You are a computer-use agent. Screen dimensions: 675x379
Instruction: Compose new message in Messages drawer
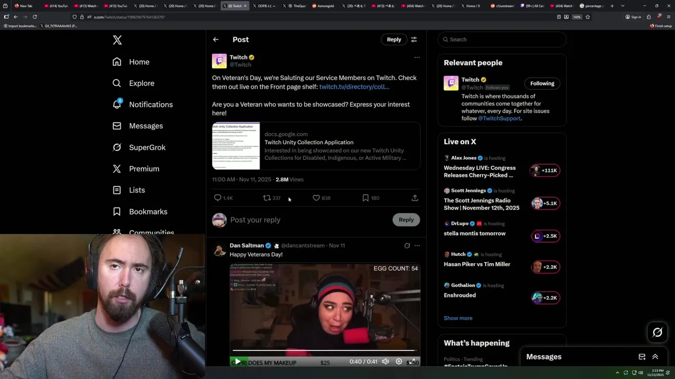click(642, 357)
